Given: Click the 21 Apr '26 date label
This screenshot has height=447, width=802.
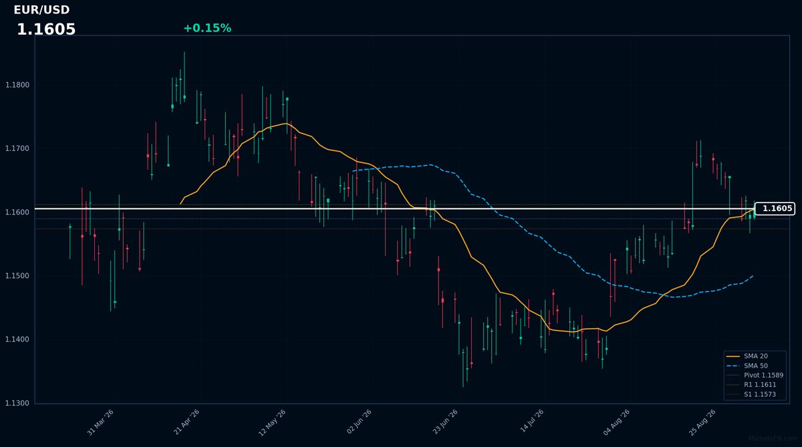Looking at the screenshot, I should (186, 422).
